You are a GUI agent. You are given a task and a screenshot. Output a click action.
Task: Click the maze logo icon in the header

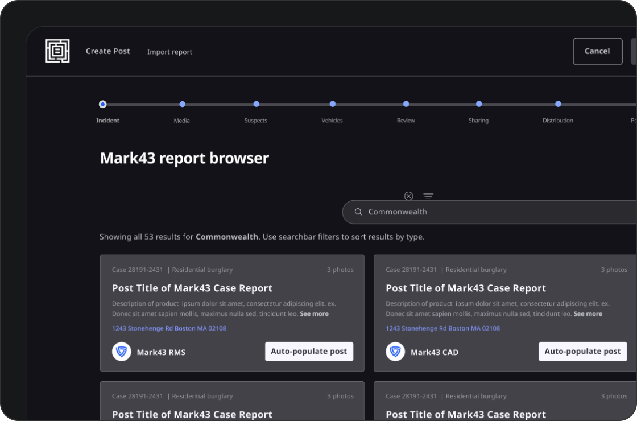click(57, 51)
